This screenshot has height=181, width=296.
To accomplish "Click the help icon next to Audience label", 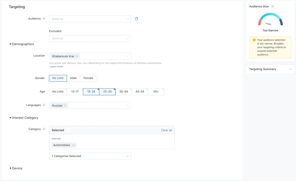I will (x=44, y=19).
